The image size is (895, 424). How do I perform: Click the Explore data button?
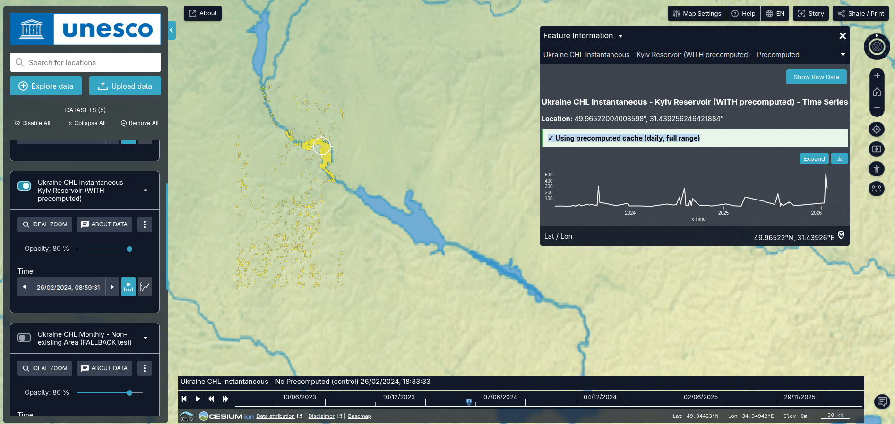[46, 86]
